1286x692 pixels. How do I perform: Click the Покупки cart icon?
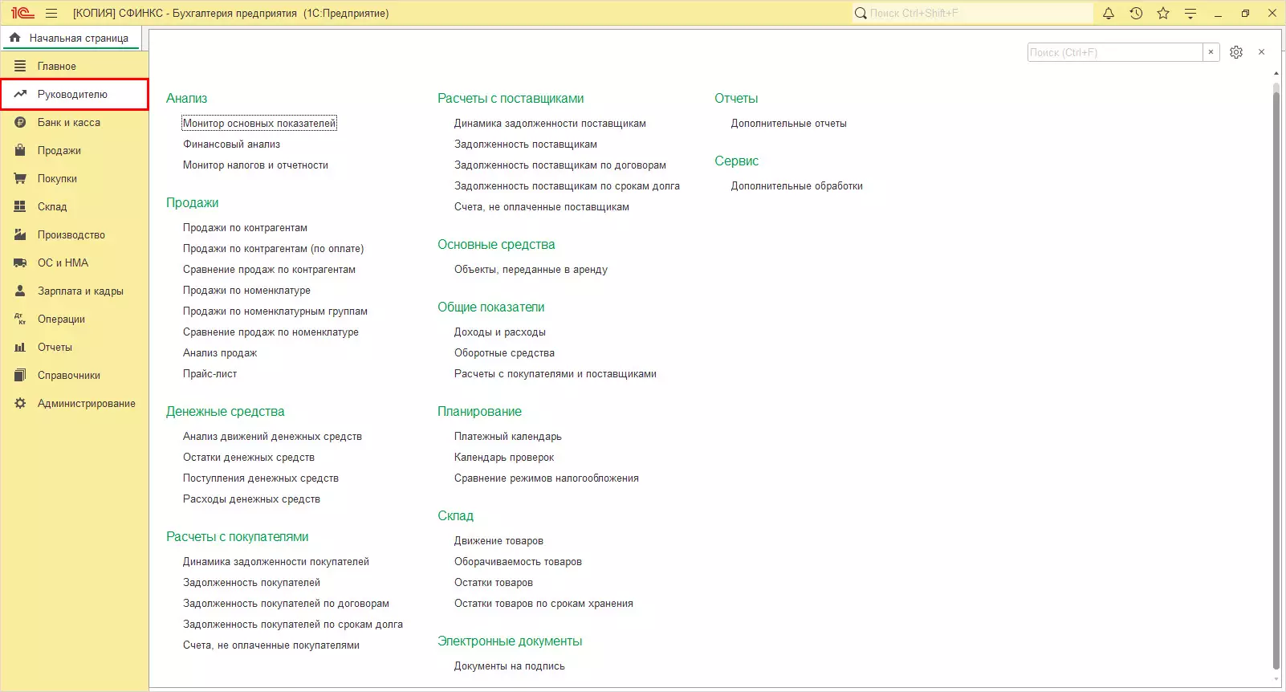(20, 179)
